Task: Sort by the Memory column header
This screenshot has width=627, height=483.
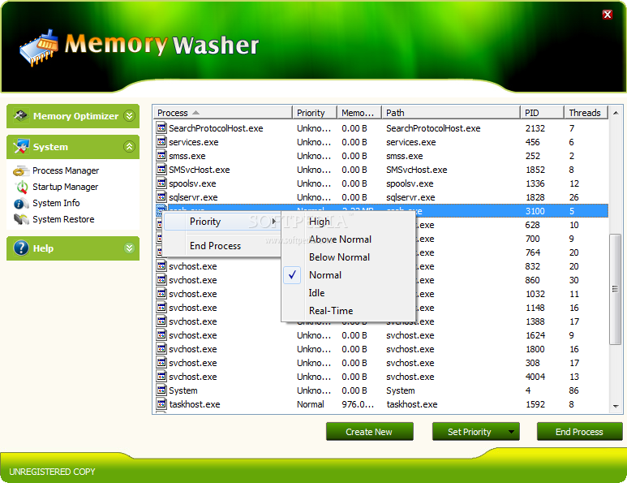Action: (x=359, y=113)
